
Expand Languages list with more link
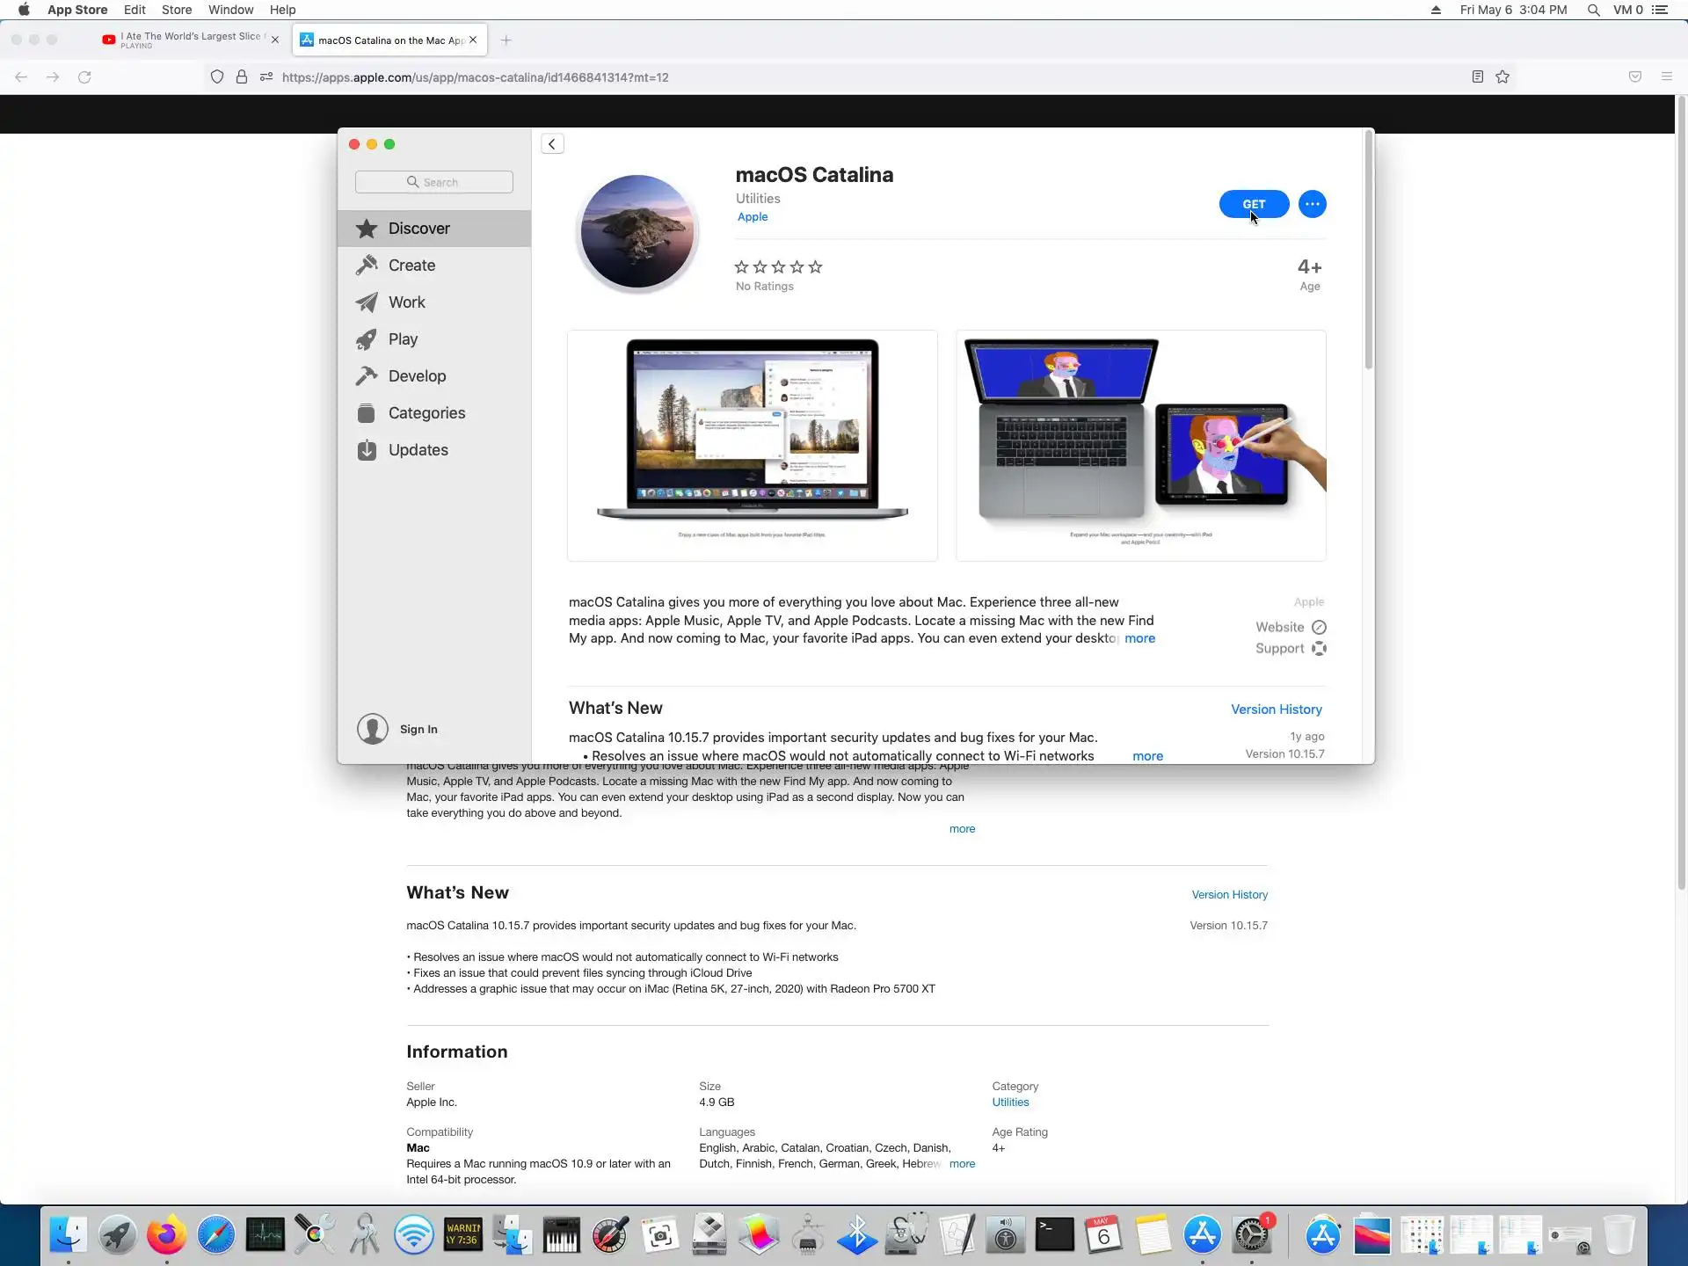tap(962, 1164)
